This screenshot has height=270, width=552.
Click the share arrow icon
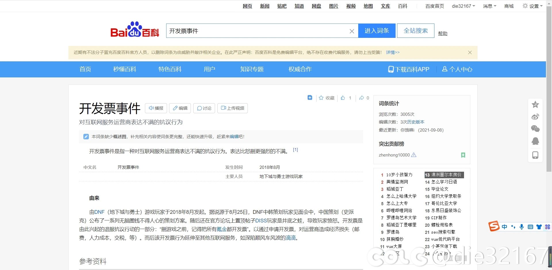pos(361,98)
